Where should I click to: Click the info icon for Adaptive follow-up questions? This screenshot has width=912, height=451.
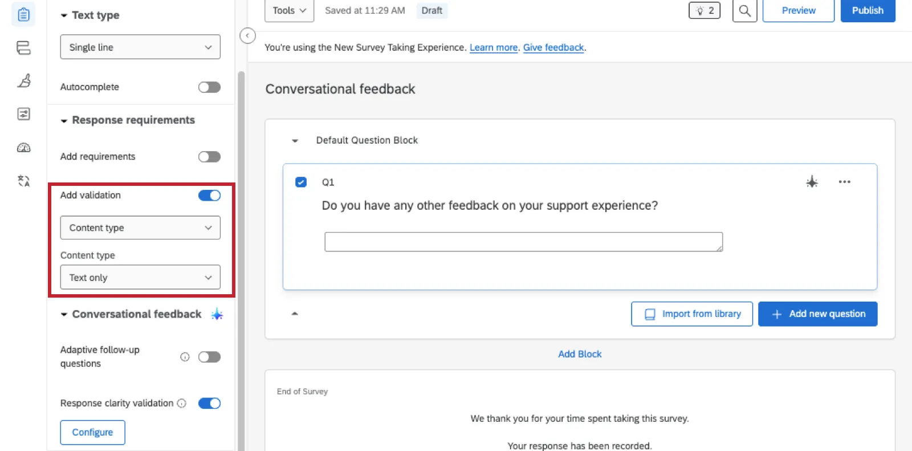click(185, 357)
